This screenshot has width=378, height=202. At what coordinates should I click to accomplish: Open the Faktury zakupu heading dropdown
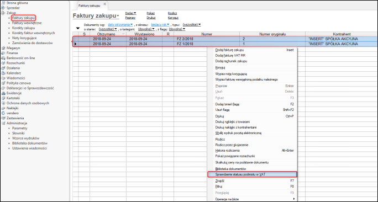pos(118,16)
